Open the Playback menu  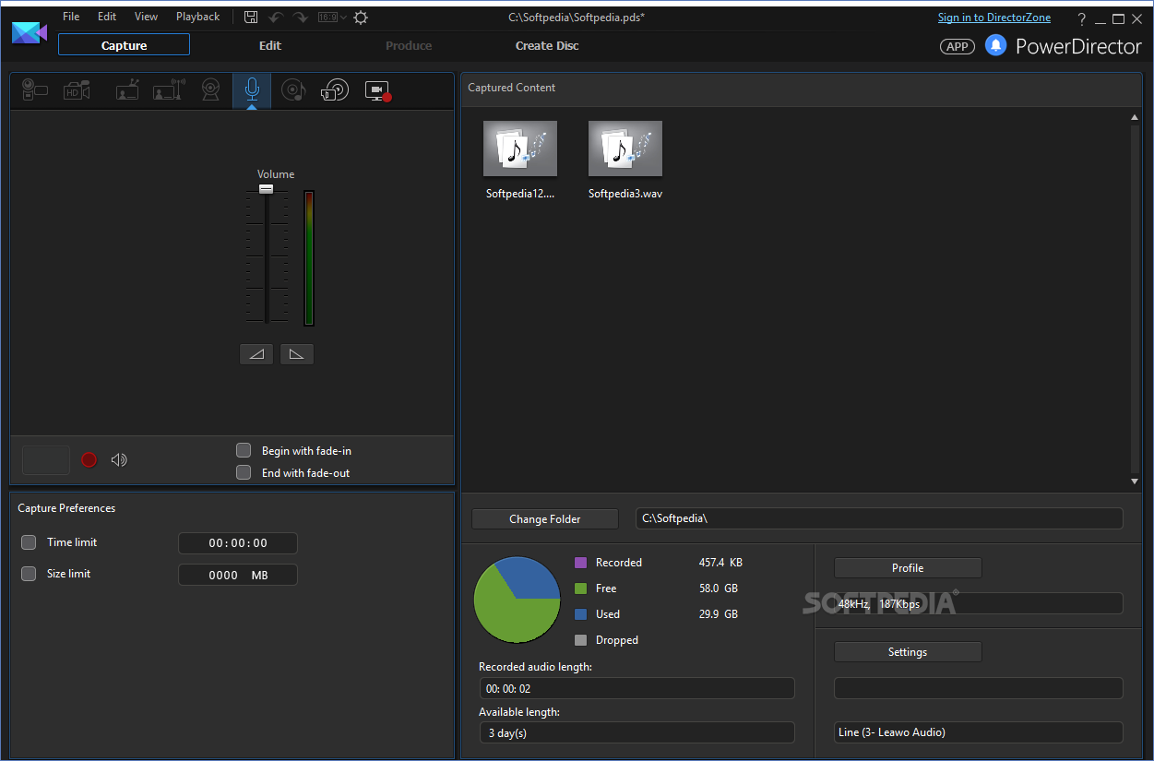(x=198, y=17)
